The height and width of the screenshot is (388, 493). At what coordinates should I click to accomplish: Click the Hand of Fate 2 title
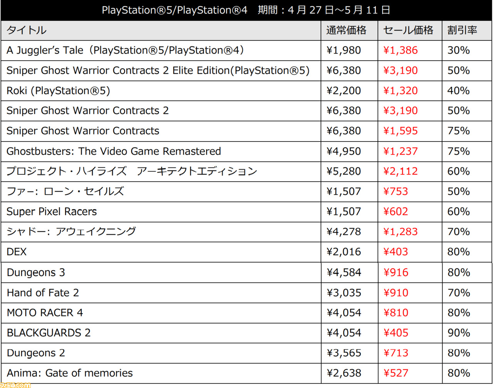pyautogui.click(x=43, y=293)
